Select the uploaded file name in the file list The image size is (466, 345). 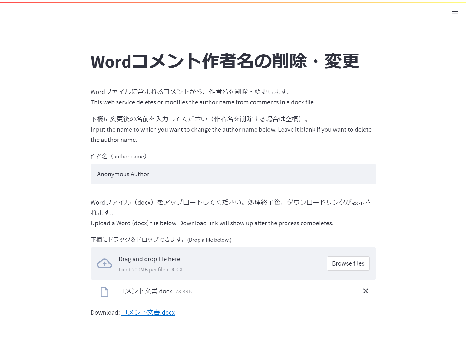click(145, 291)
